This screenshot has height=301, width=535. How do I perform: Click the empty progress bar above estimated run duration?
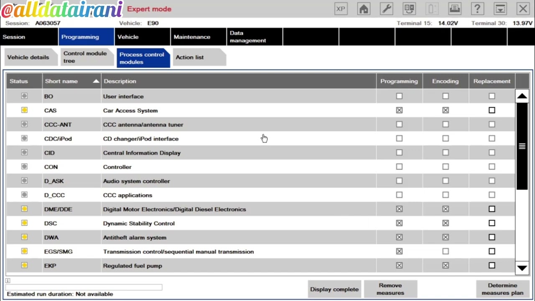click(x=84, y=287)
